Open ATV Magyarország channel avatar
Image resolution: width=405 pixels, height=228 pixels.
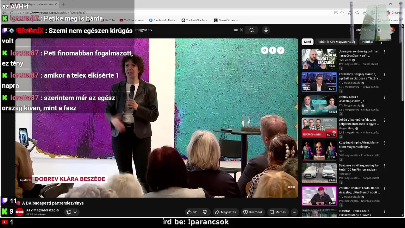click(x=20, y=212)
